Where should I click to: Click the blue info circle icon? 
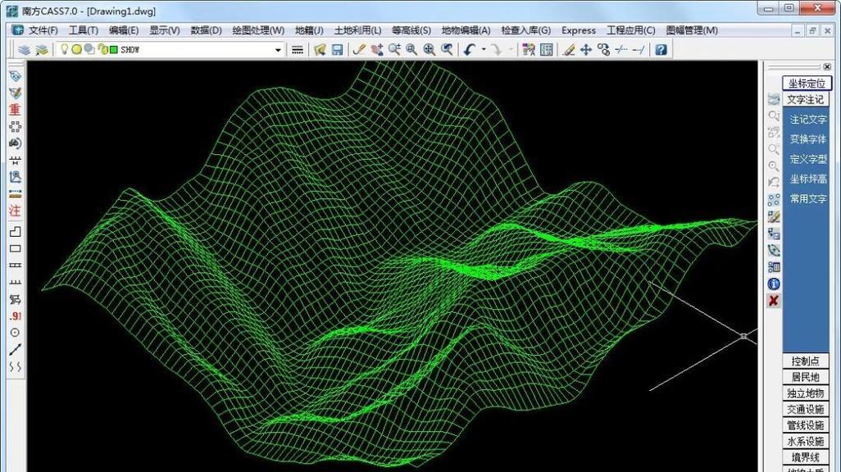[774, 284]
